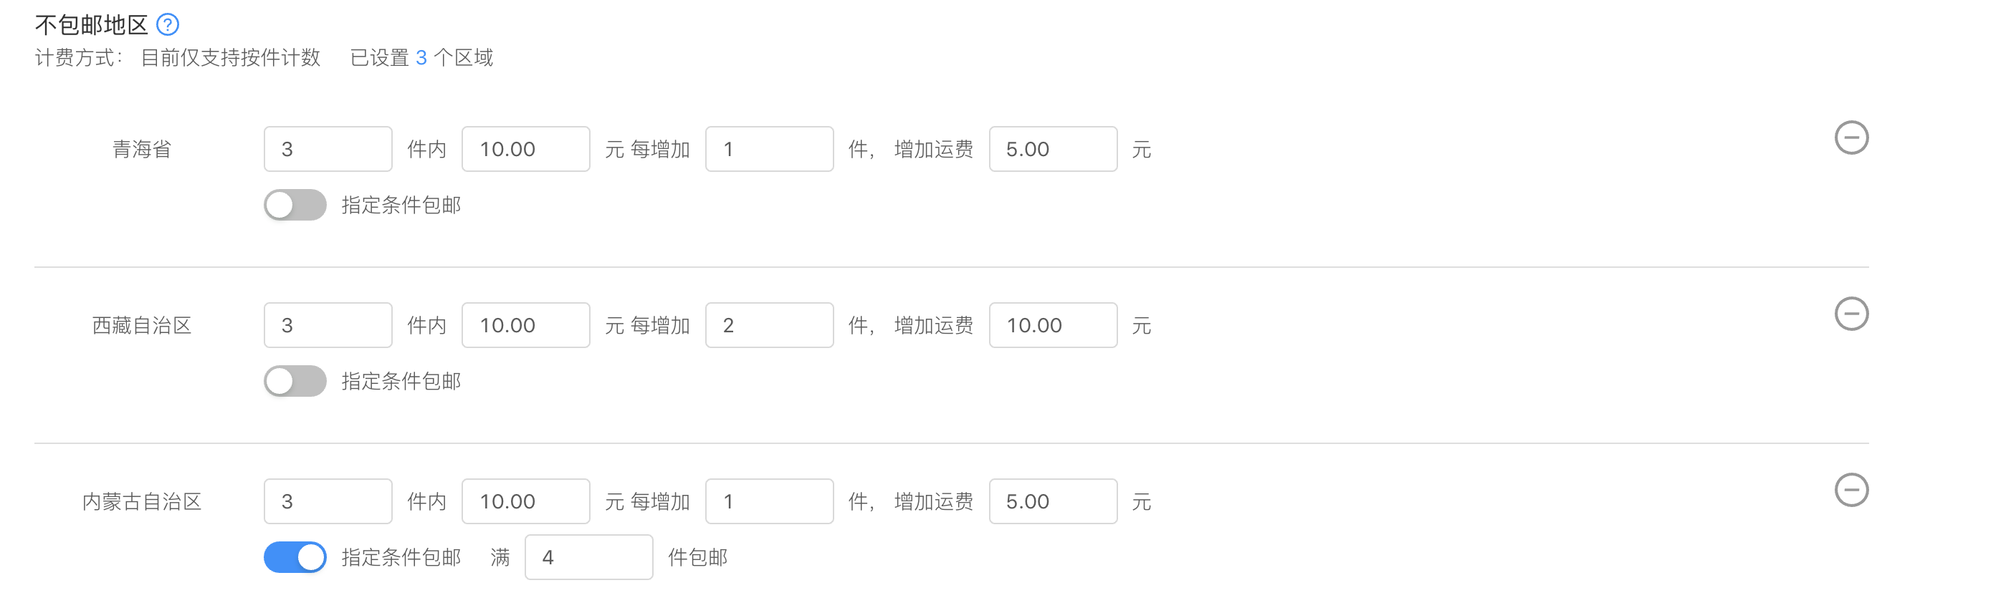Click 西藏自治区 region label

(x=141, y=325)
